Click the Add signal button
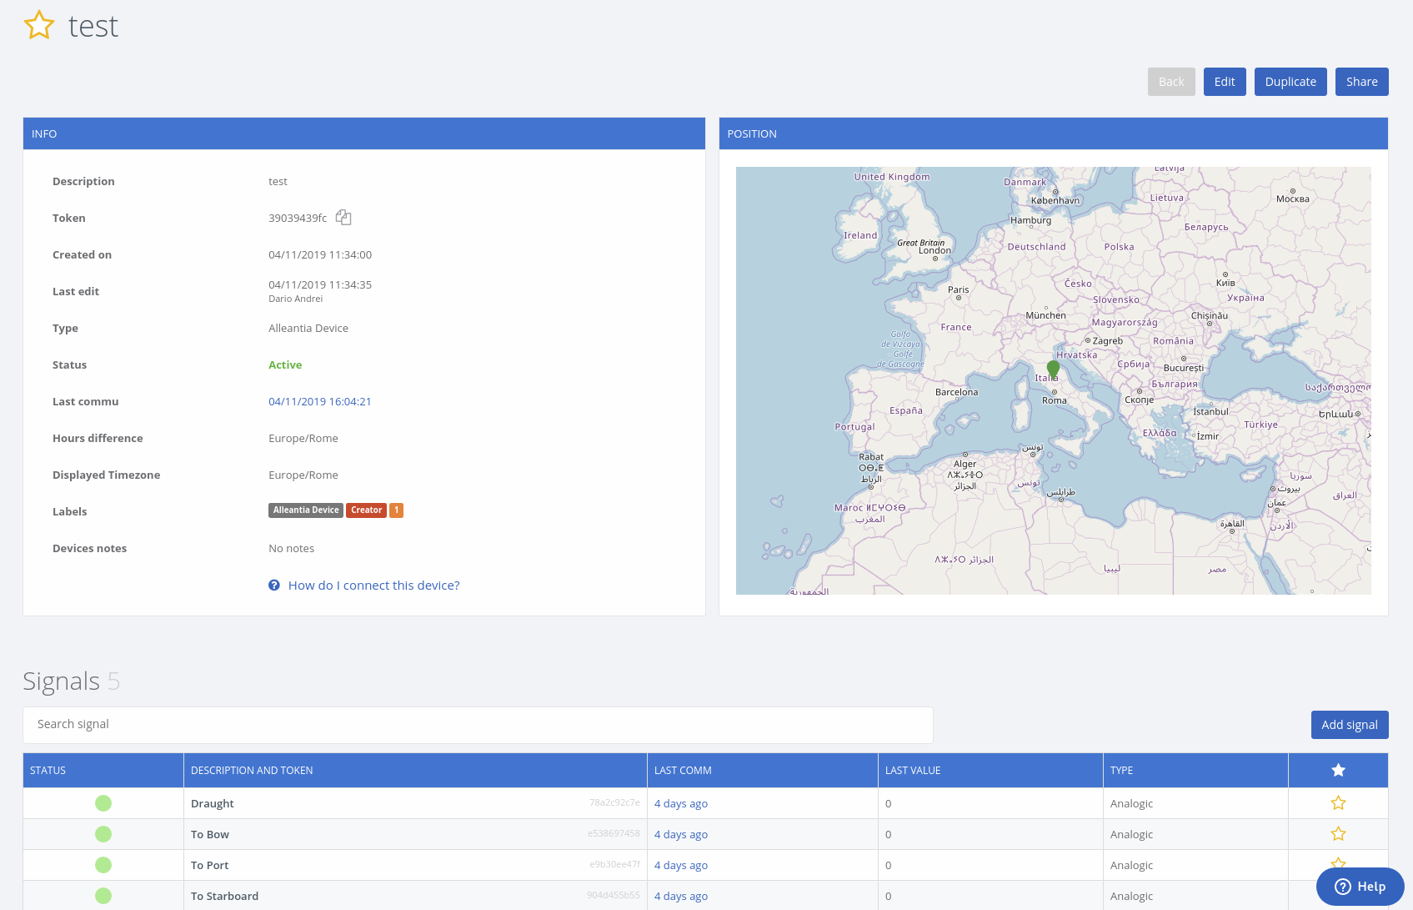The height and width of the screenshot is (910, 1413). coord(1350,725)
